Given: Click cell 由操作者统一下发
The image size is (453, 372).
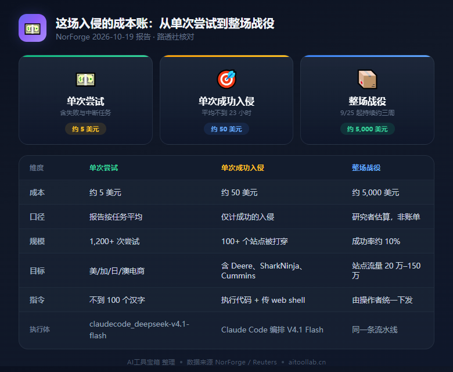Looking at the screenshot, I should point(382,300).
